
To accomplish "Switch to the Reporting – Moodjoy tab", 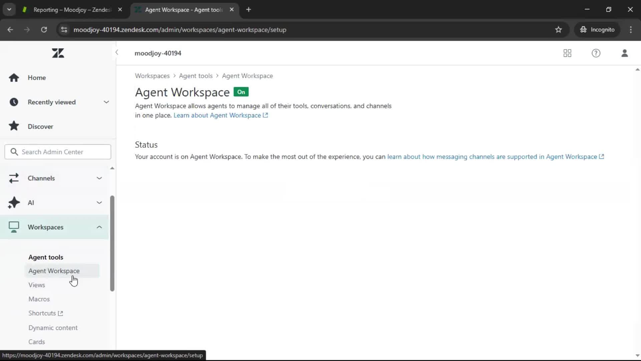I will [x=72, y=10].
